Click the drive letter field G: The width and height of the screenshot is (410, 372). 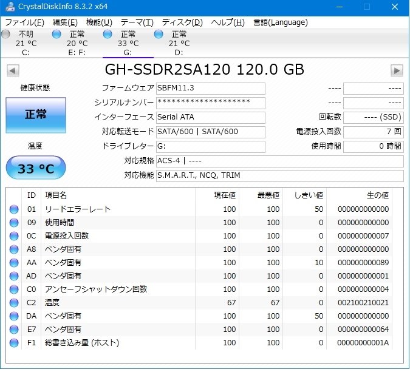tap(211, 146)
